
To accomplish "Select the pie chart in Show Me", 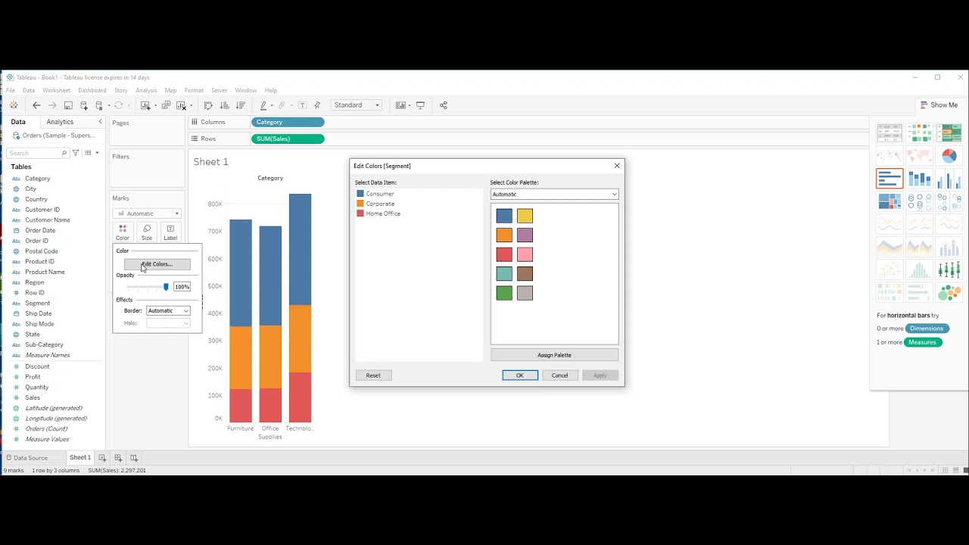I will tap(949, 156).
